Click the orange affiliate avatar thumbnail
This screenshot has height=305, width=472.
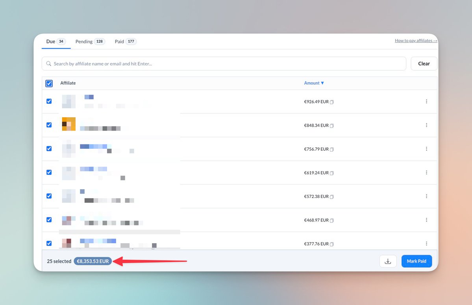[x=68, y=124]
